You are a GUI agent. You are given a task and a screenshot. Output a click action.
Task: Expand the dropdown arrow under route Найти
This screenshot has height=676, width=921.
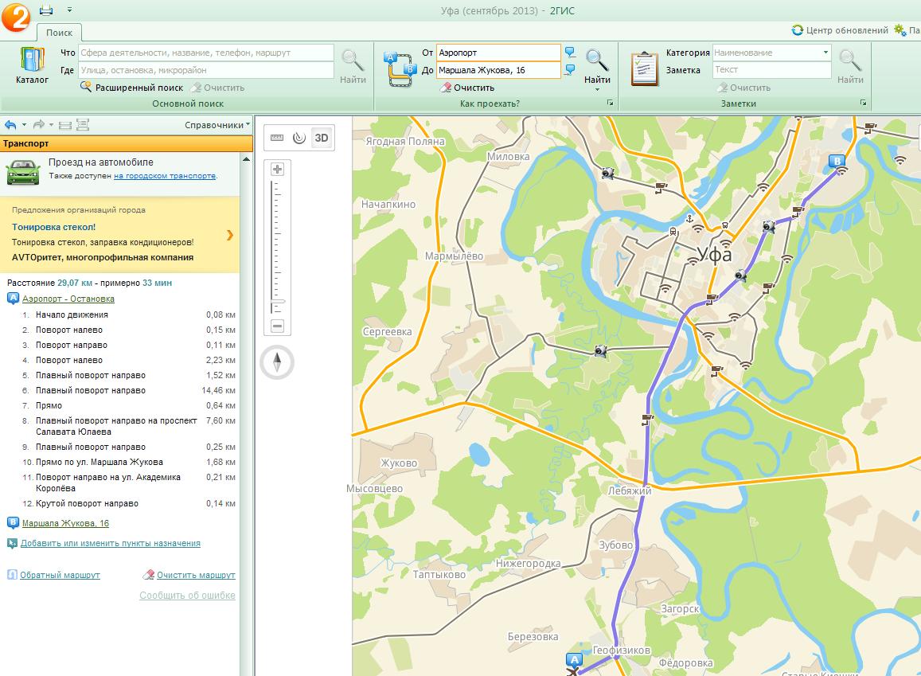(x=597, y=90)
